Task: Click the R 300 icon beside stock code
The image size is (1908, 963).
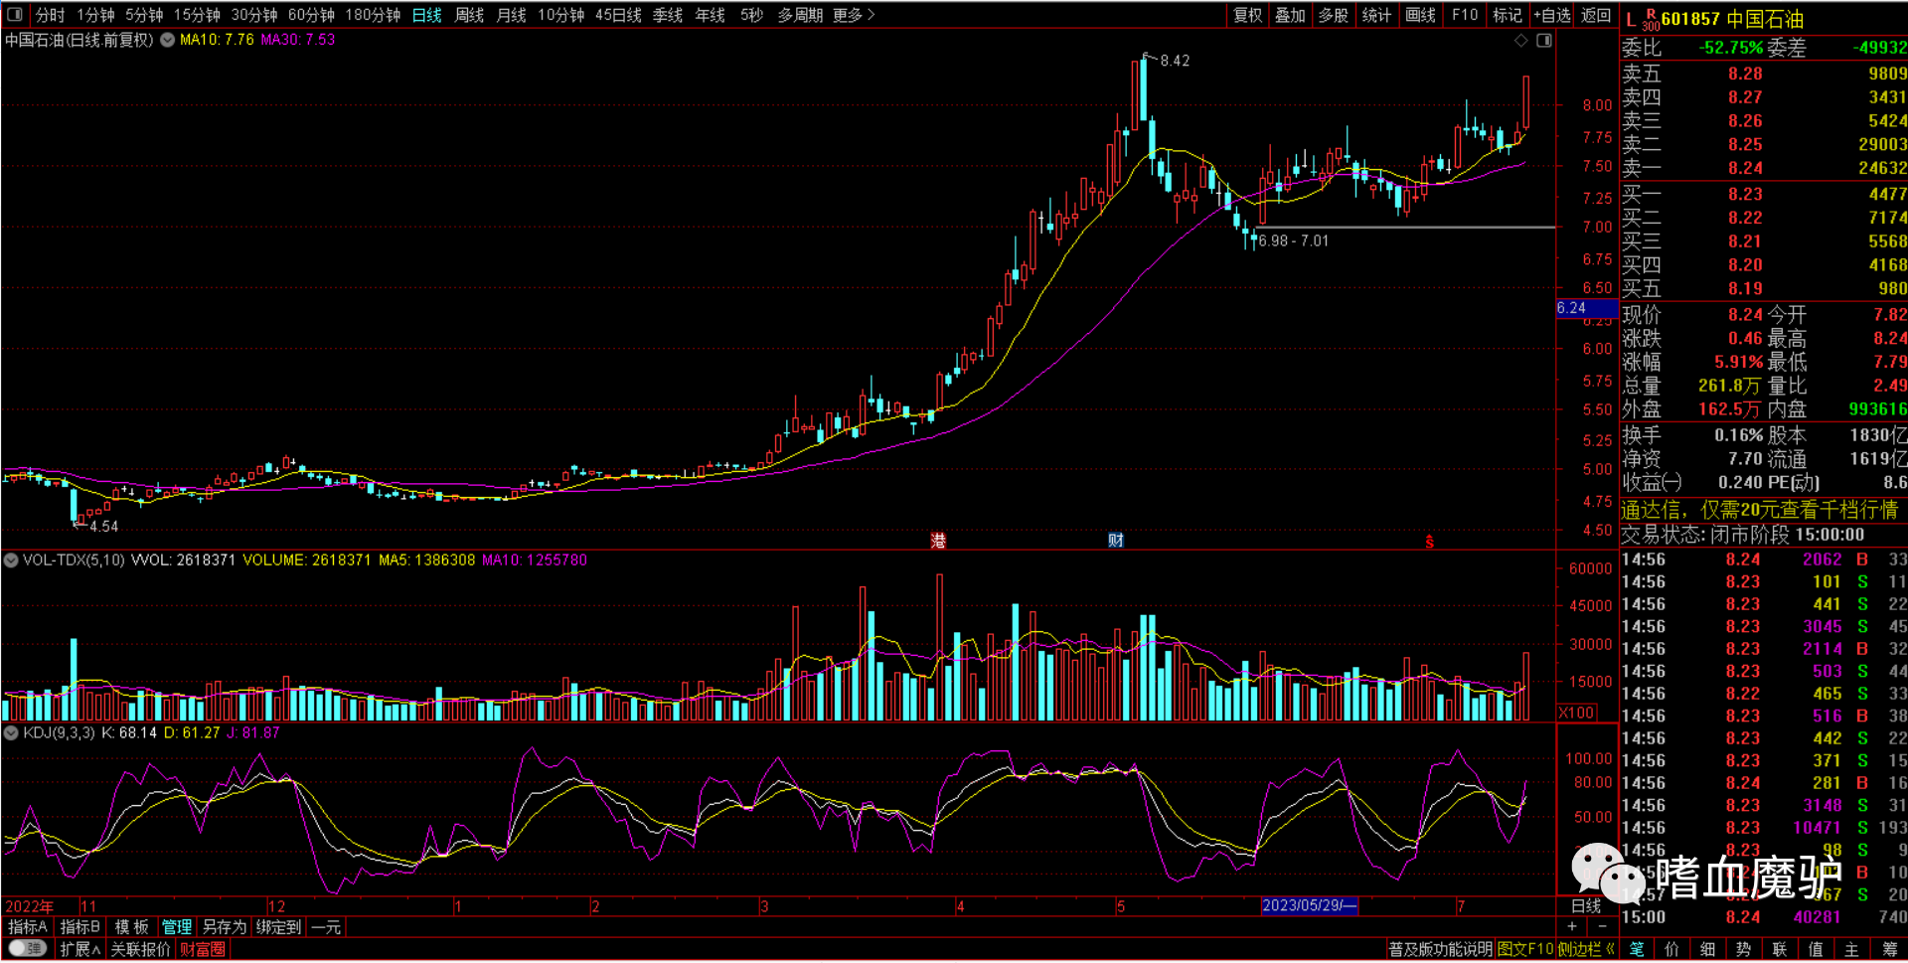Action: 1651,20
